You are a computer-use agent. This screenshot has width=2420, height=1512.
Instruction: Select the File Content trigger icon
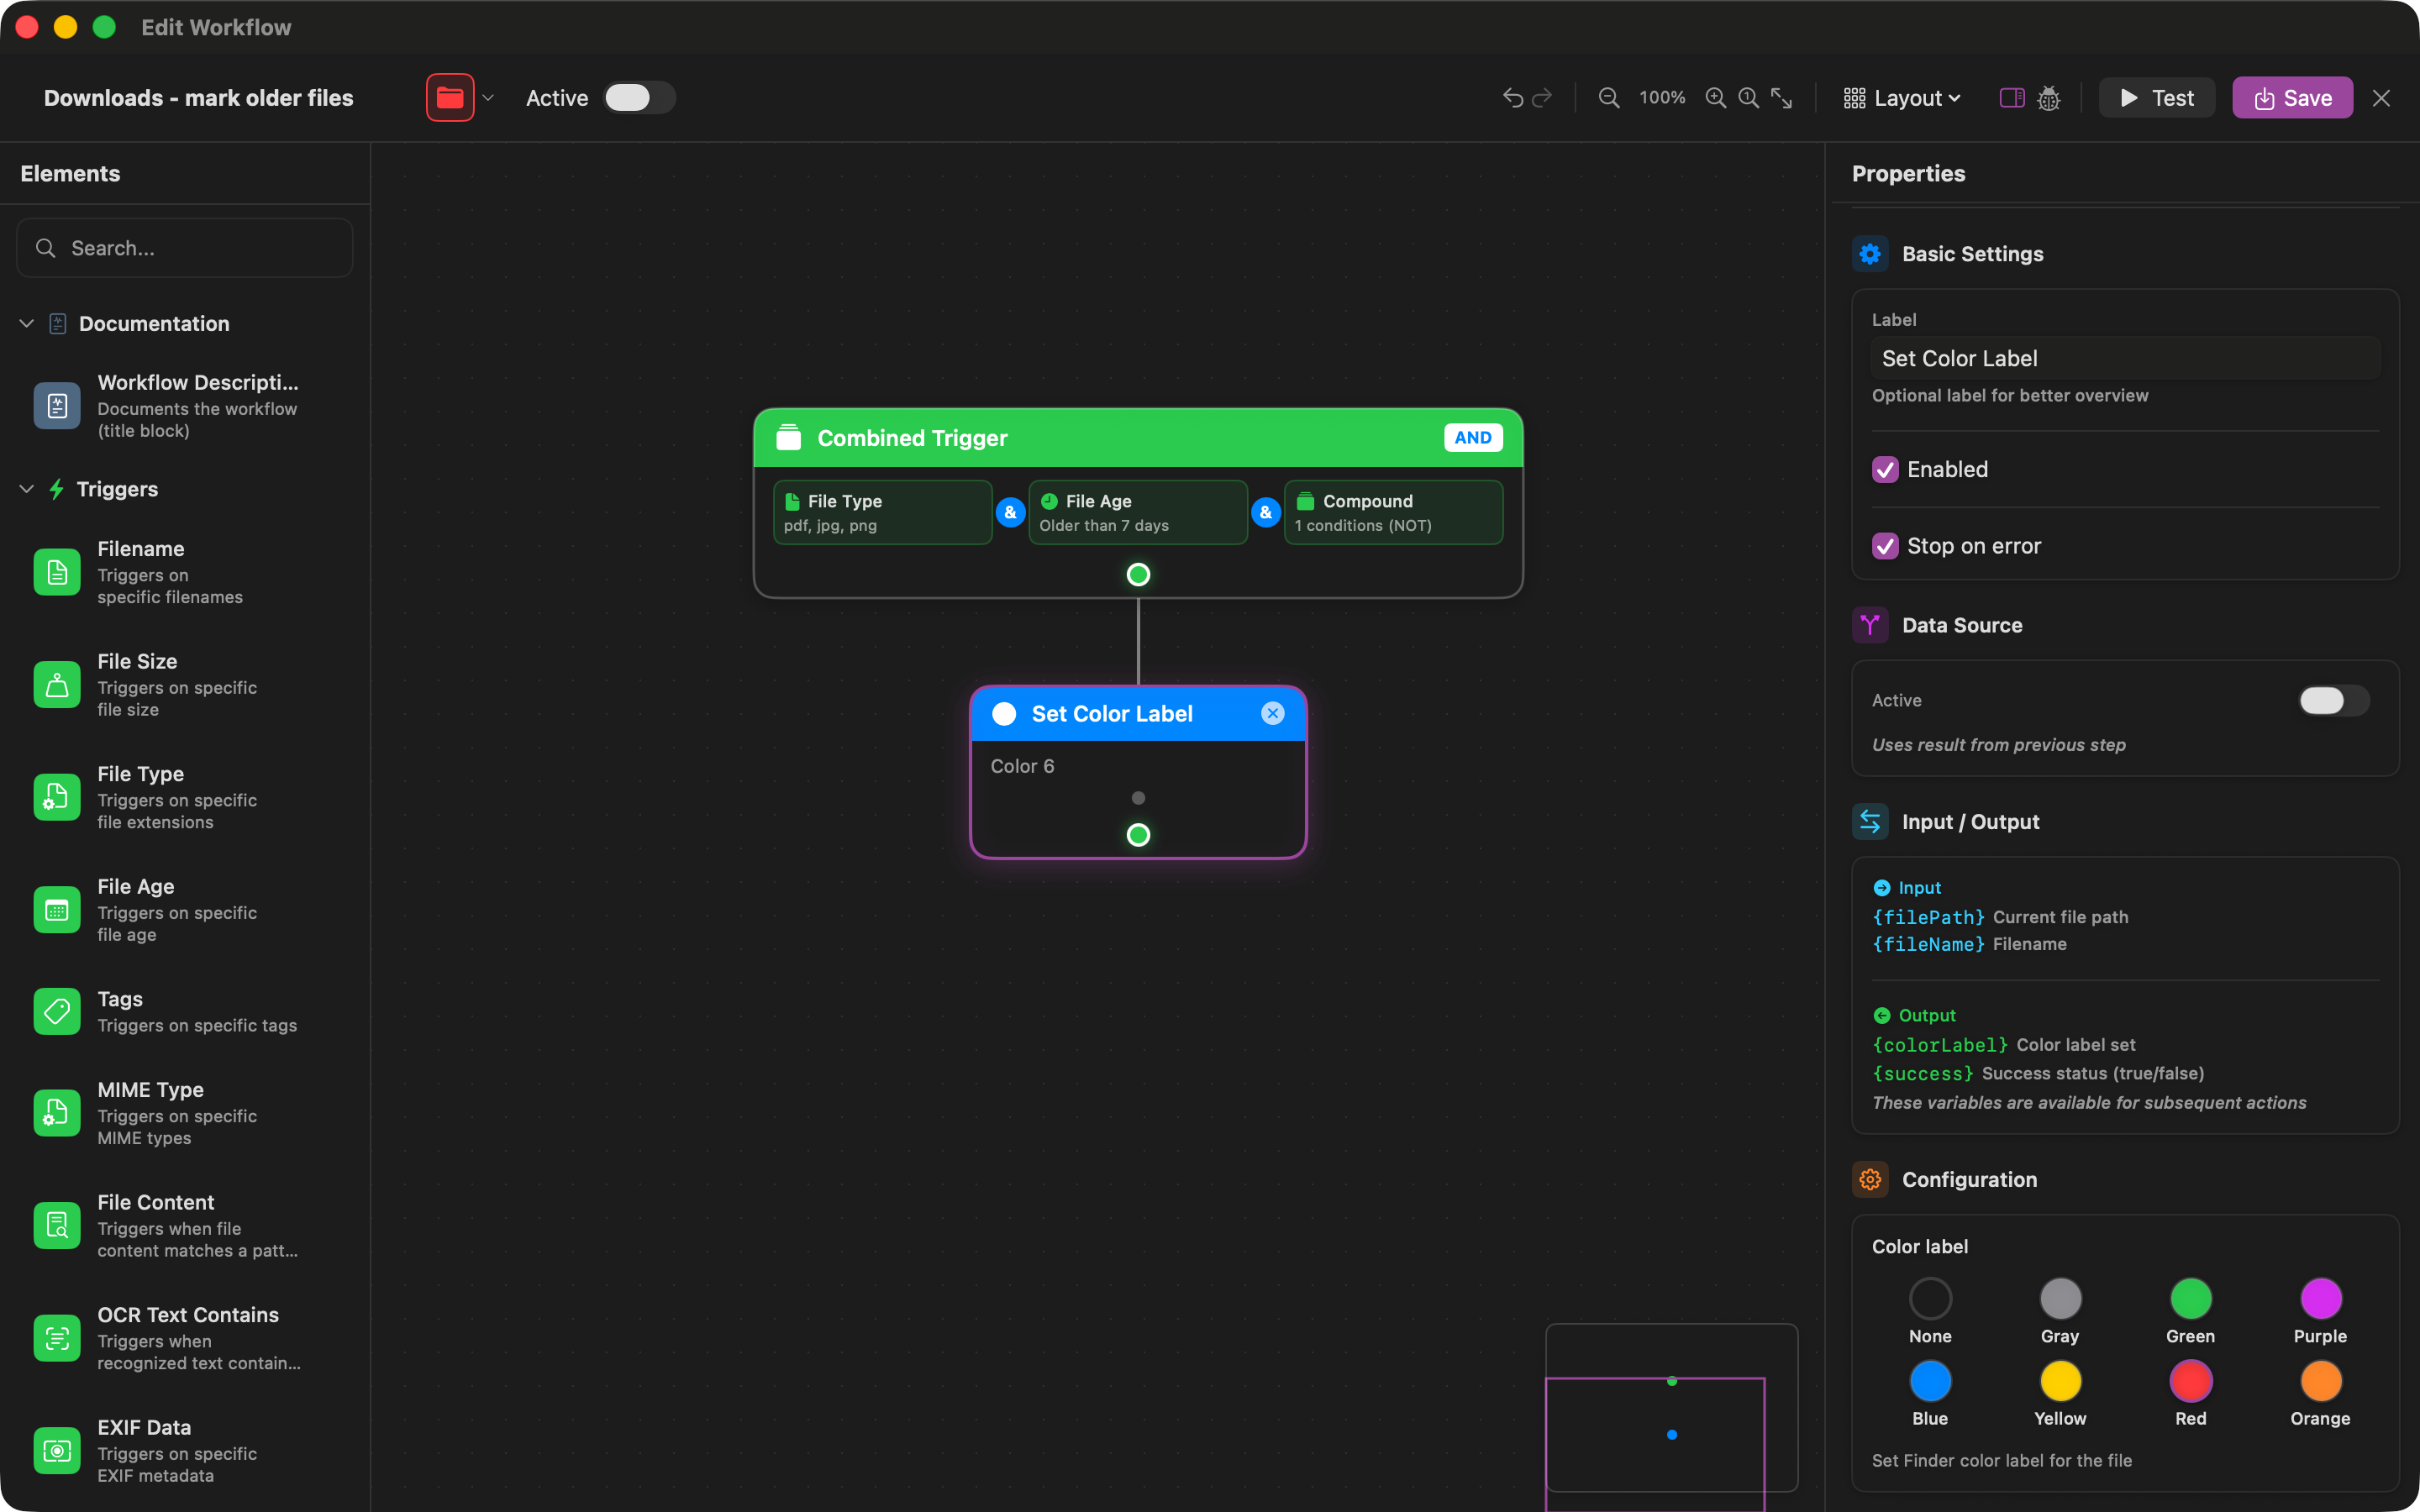57,1226
